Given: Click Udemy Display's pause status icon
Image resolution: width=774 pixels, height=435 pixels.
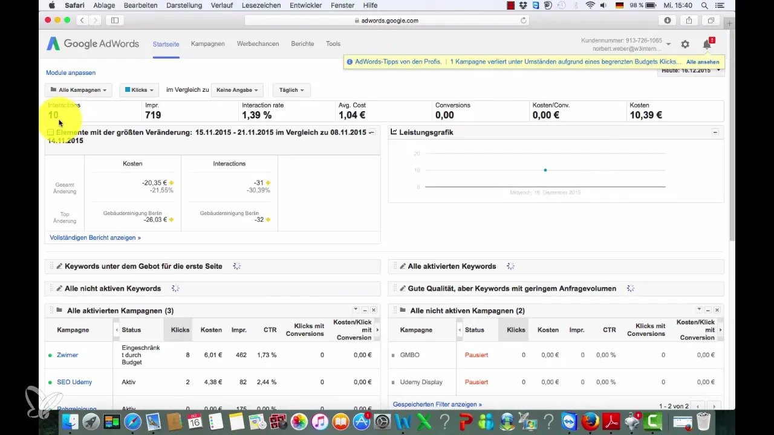Looking at the screenshot, I should (x=393, y=382).
